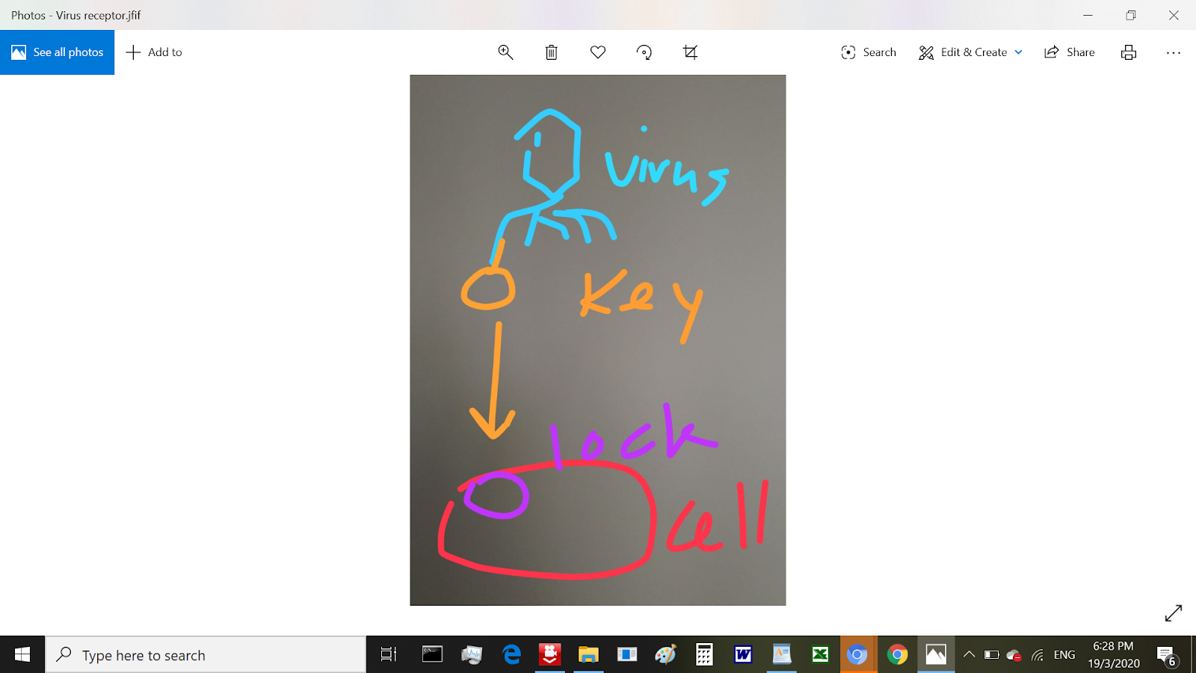This screenshot has height=673, width=1196.
Task: Open File Explorer from taskbar
Action: 589,655
